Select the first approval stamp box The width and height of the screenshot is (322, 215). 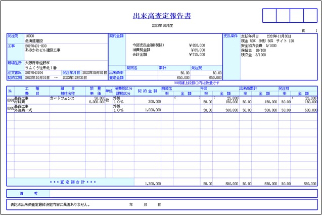[269, 15]
